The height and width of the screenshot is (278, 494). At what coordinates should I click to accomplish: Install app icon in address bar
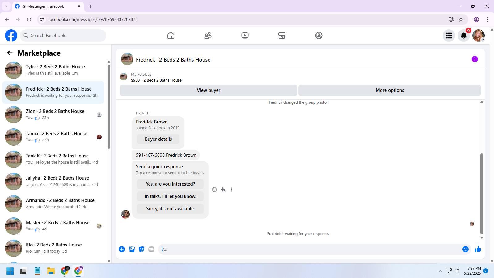[x=451, y=19]
